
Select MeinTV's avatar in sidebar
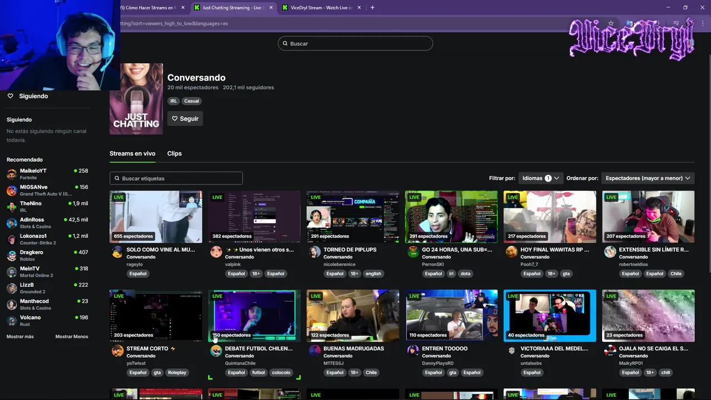pyautogui.click(x=12, y=272)
